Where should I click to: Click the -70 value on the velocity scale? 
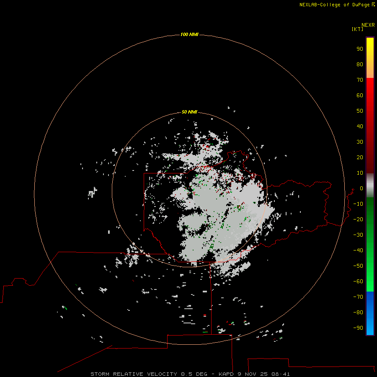click(358, 297)
